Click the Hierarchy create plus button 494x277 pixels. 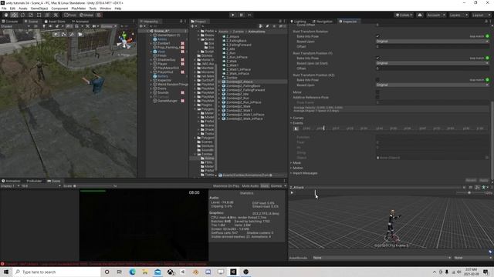[x=142, y=26]
